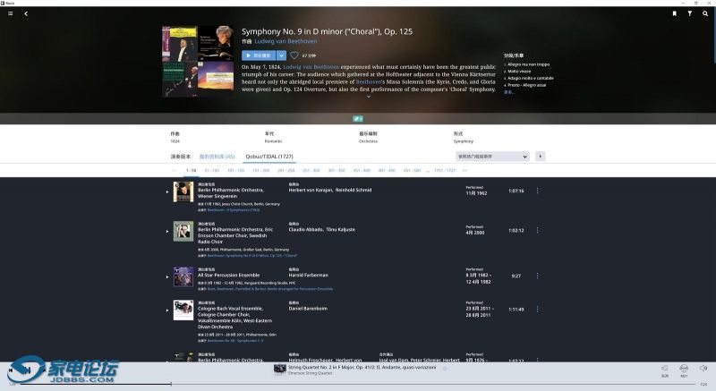Favorite the symphony with heart icon
Image resolution: width=716 pixels, height=391 pixels.
tap(294, 55)
